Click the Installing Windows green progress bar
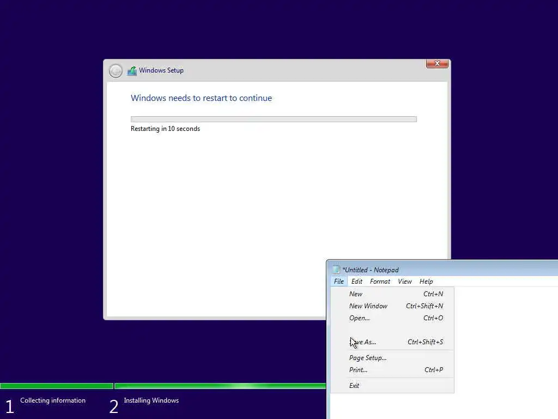This screenshot has height=419, width=558. [220, 386]
